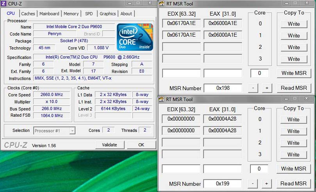
Task: Click core 0 EAX value 0x06000A1E
Action: point(223,23)
